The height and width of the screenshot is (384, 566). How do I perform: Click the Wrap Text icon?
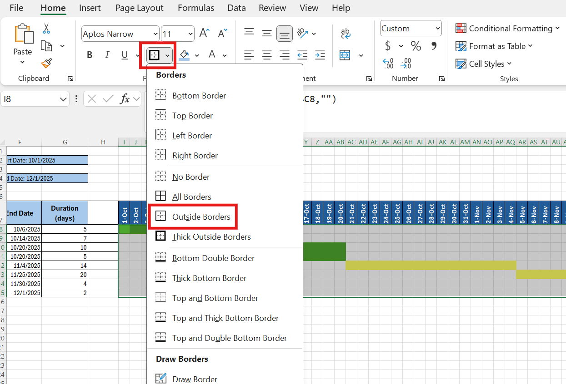pos(345,33)
